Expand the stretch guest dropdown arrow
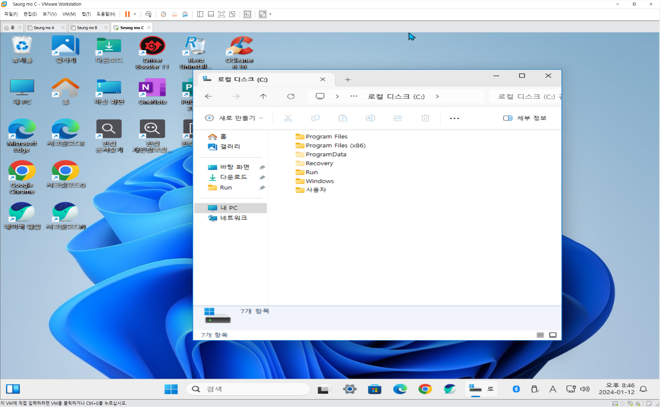The width and height of the screenshot is (660, 407). click(271, 14)
